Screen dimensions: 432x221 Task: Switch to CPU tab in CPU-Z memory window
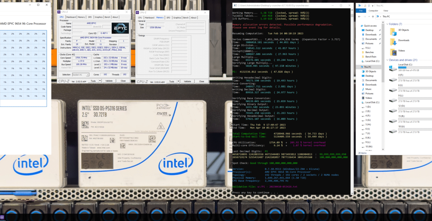click(x=140, y=18)
